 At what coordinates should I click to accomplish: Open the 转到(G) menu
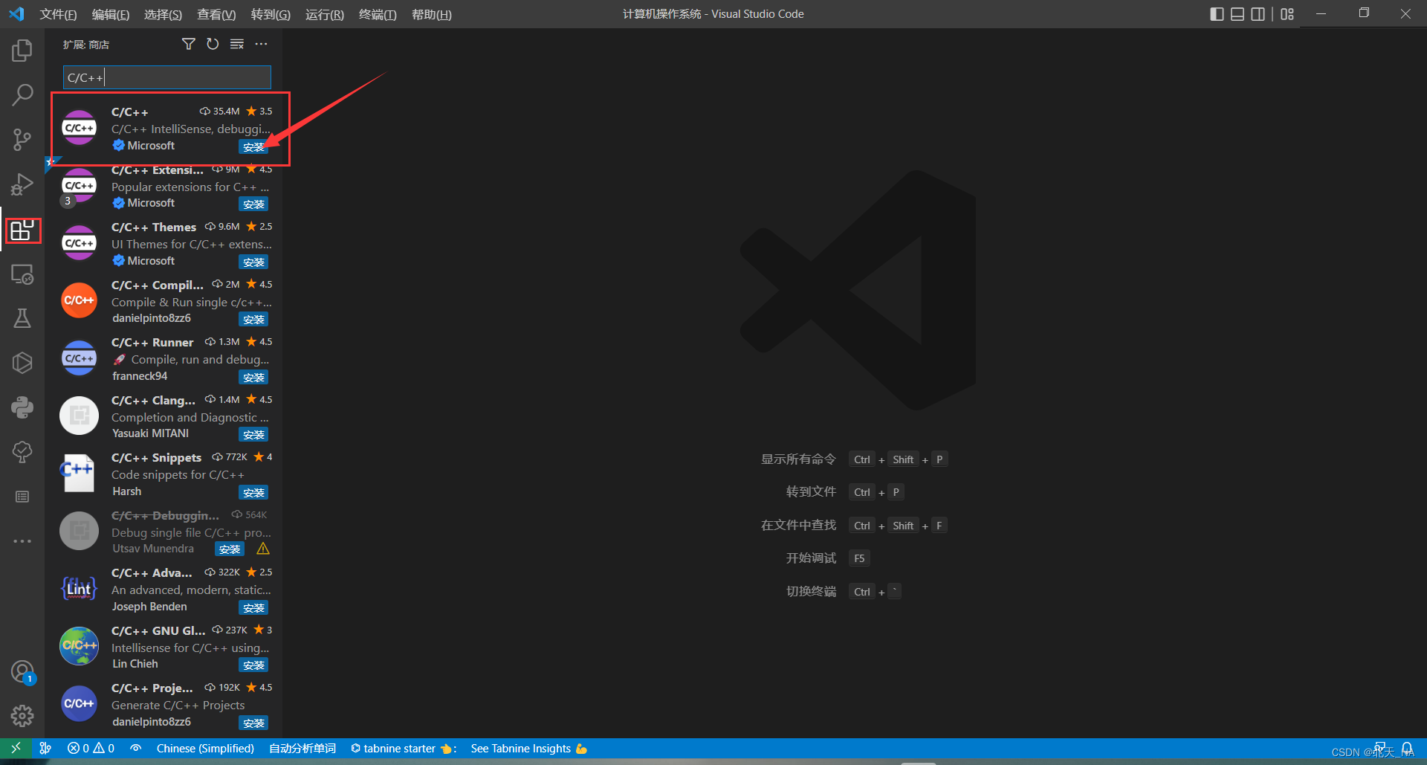click(271, 14)
